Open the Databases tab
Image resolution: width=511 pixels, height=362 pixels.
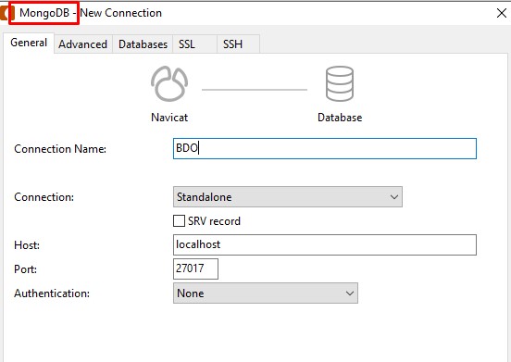coord(143,44)
